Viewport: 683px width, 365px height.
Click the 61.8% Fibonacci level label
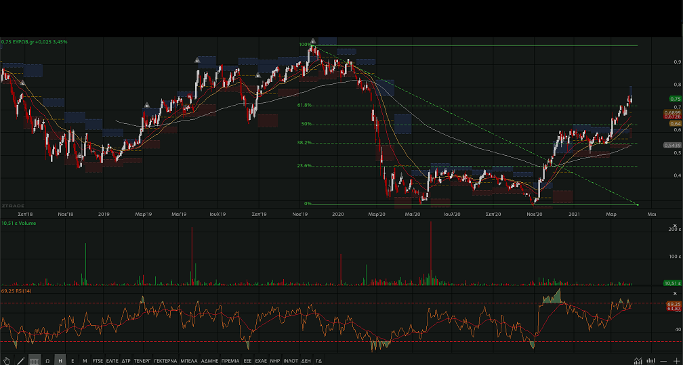coord(304,105)
